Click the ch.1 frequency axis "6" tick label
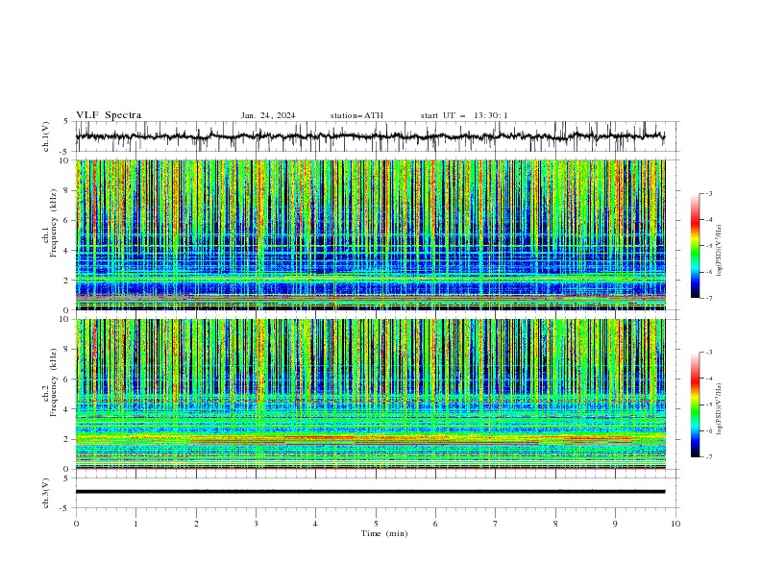 [67, 220]
